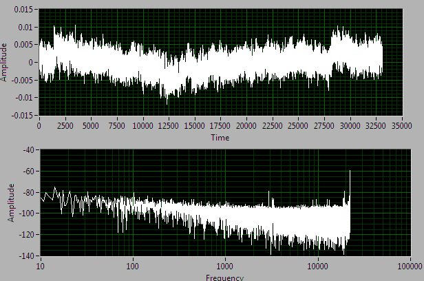Select the Amplitude label of the spectrum graph
424x281 pixels.
point(11,203)
